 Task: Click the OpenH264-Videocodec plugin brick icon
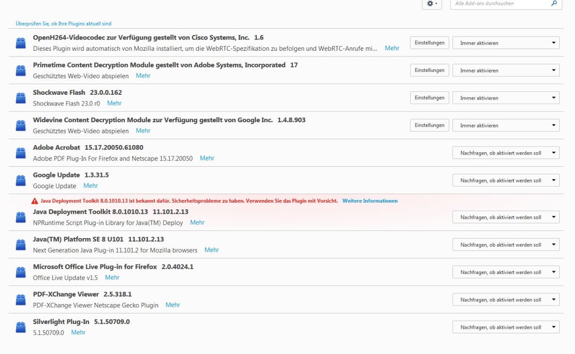point(21,43)
